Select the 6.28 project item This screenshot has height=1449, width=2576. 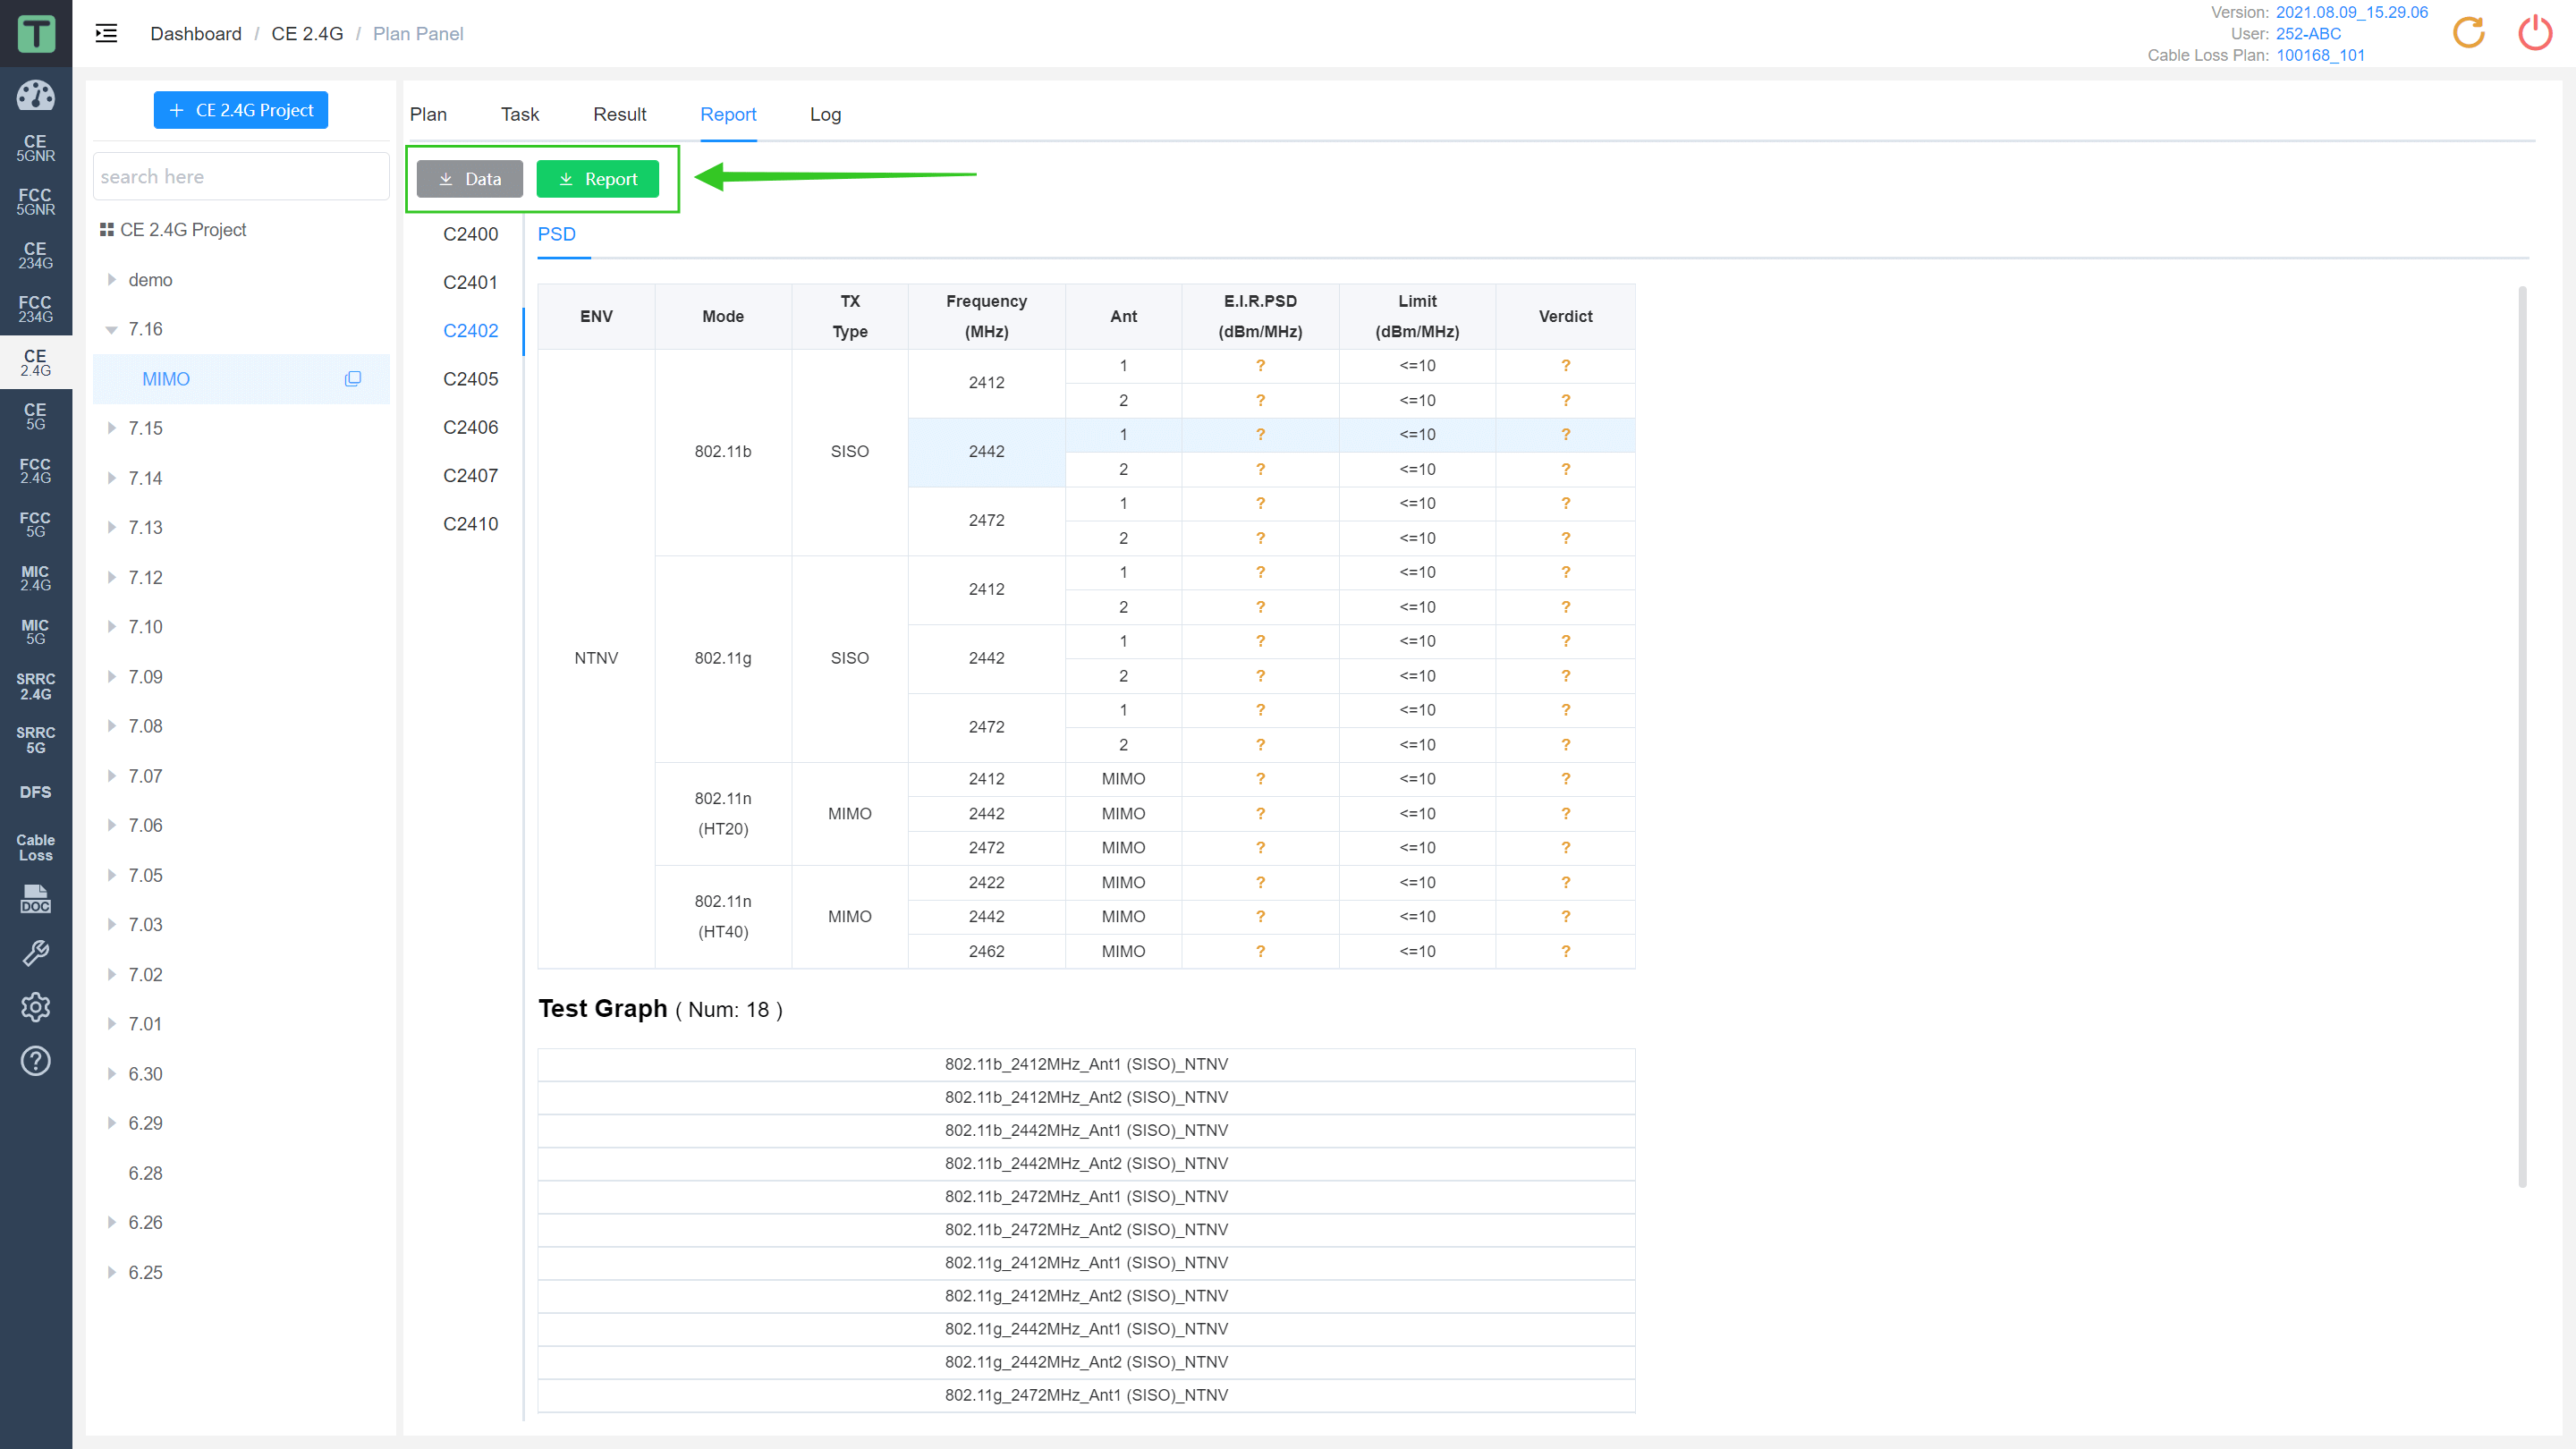coord(145,1173)
